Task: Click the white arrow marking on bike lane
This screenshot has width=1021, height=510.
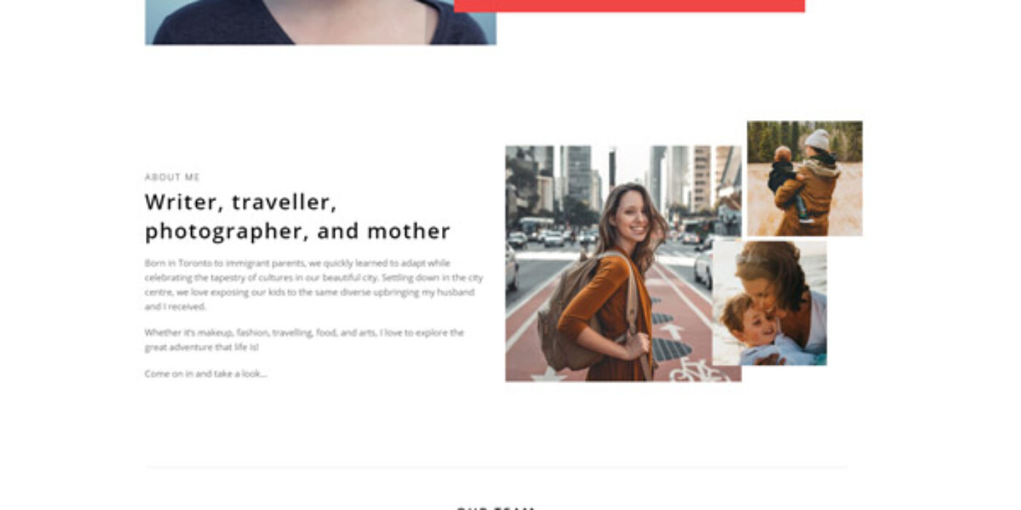Action: point(672,331)
